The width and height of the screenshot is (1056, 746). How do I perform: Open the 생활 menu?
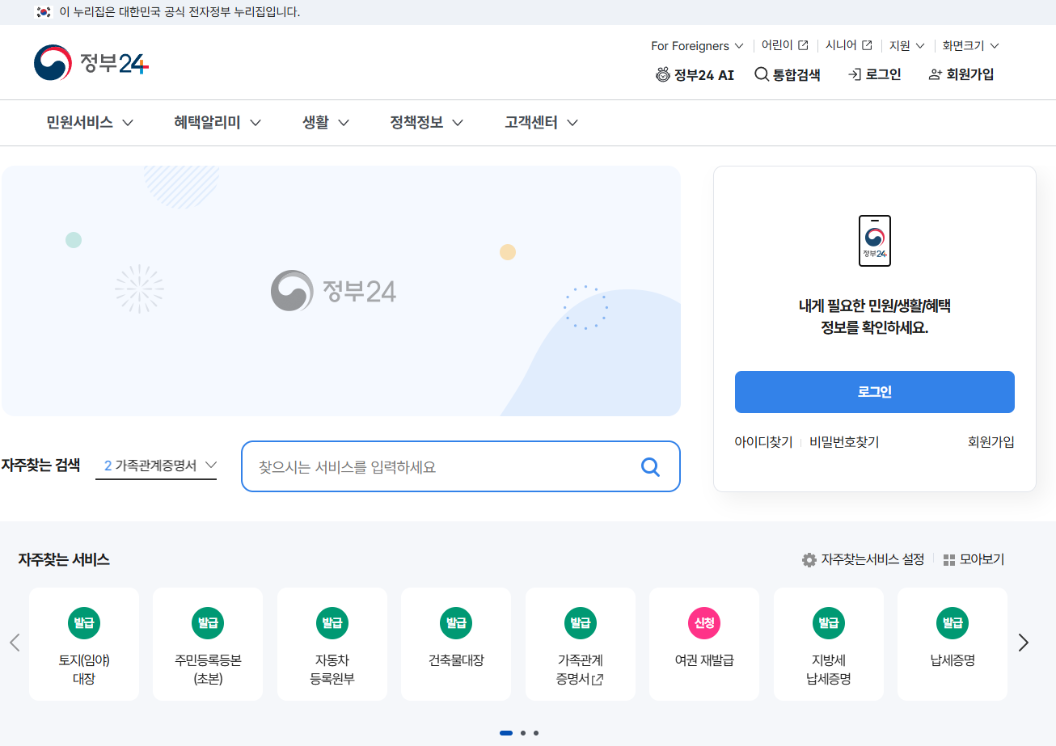[326, 123]
